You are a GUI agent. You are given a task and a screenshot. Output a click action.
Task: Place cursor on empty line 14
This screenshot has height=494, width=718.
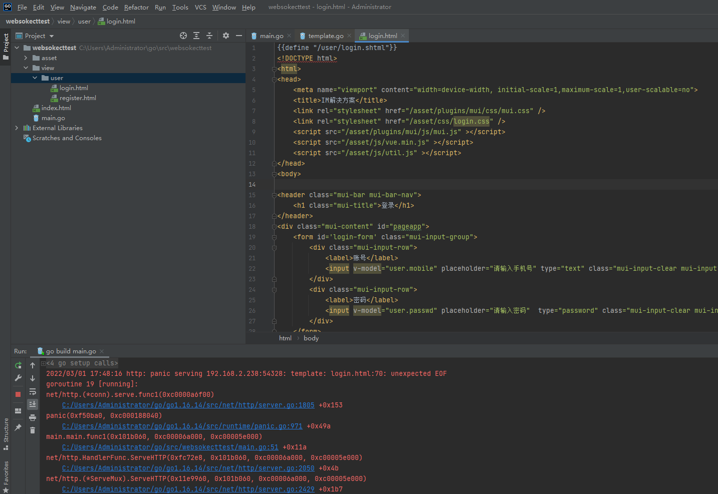[496, 185]
